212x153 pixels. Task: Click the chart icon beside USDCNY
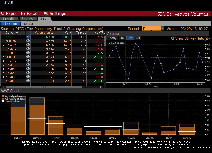tap(28, 49)
